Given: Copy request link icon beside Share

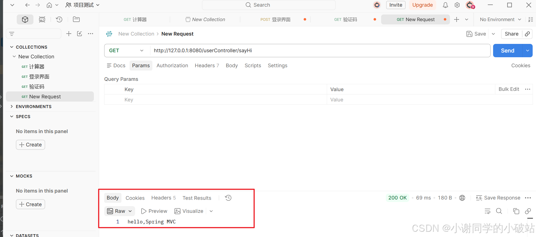Looking at the screenshot, I should click(527, 34).
